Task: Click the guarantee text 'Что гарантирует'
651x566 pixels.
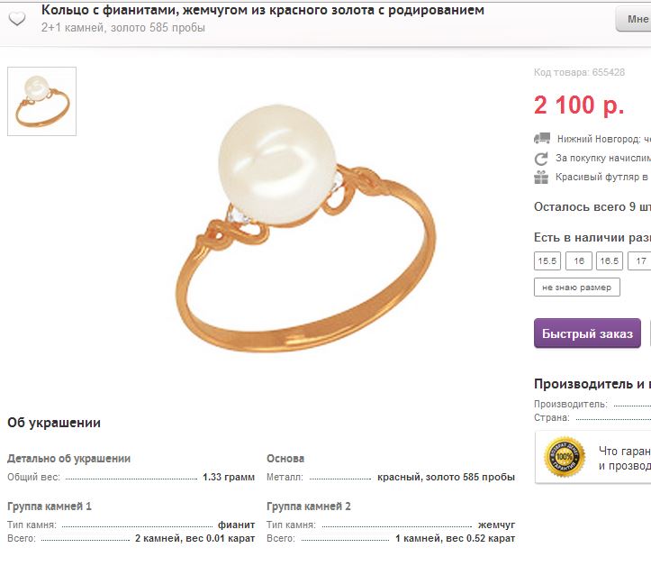Action: point(624,451)
